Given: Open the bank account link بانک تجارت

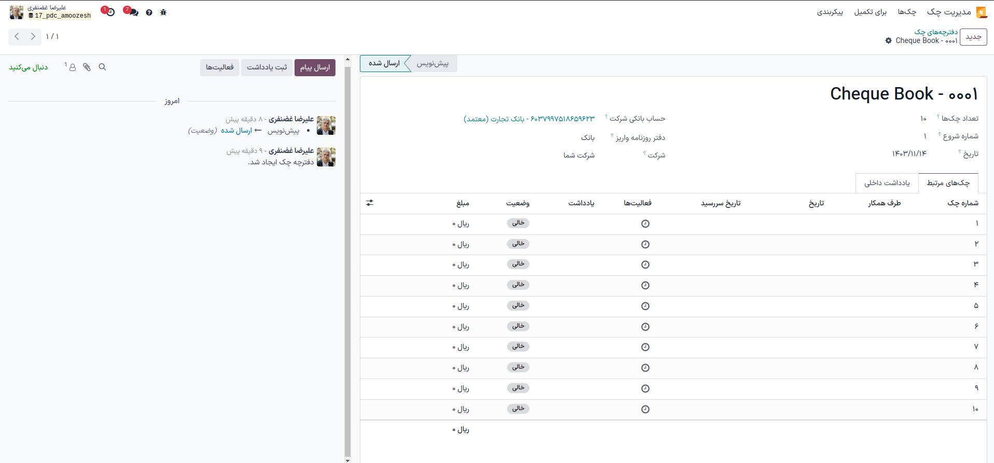Looking at the screenshot, I should click(x=529, y=119).
